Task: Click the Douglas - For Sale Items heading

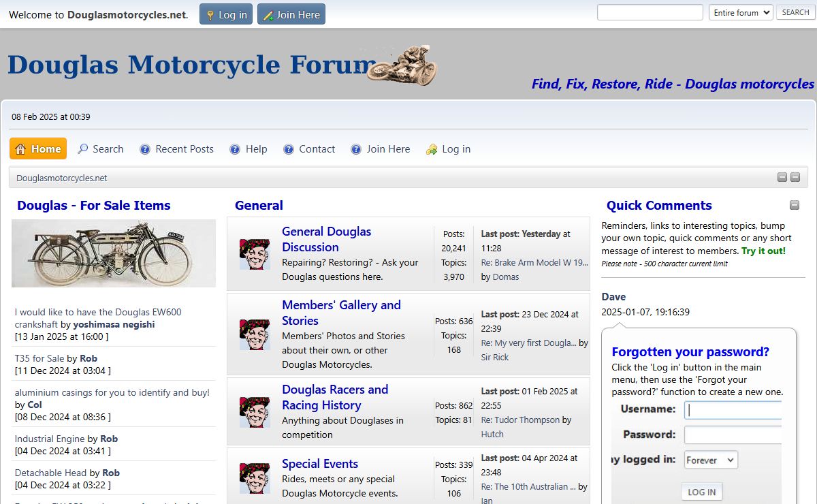Action: point(94,205)
